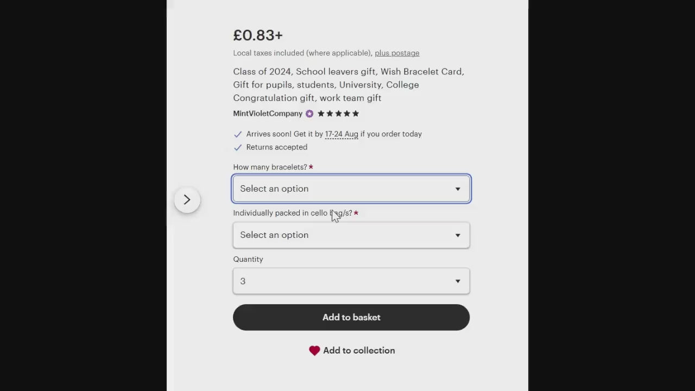Click the Class of 2024 product title
This screenshot has height=391, width=695.
point(349,85)
